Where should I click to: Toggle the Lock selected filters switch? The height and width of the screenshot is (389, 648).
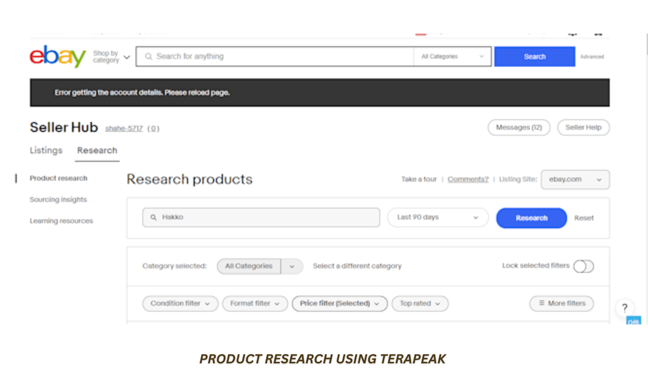584,266
